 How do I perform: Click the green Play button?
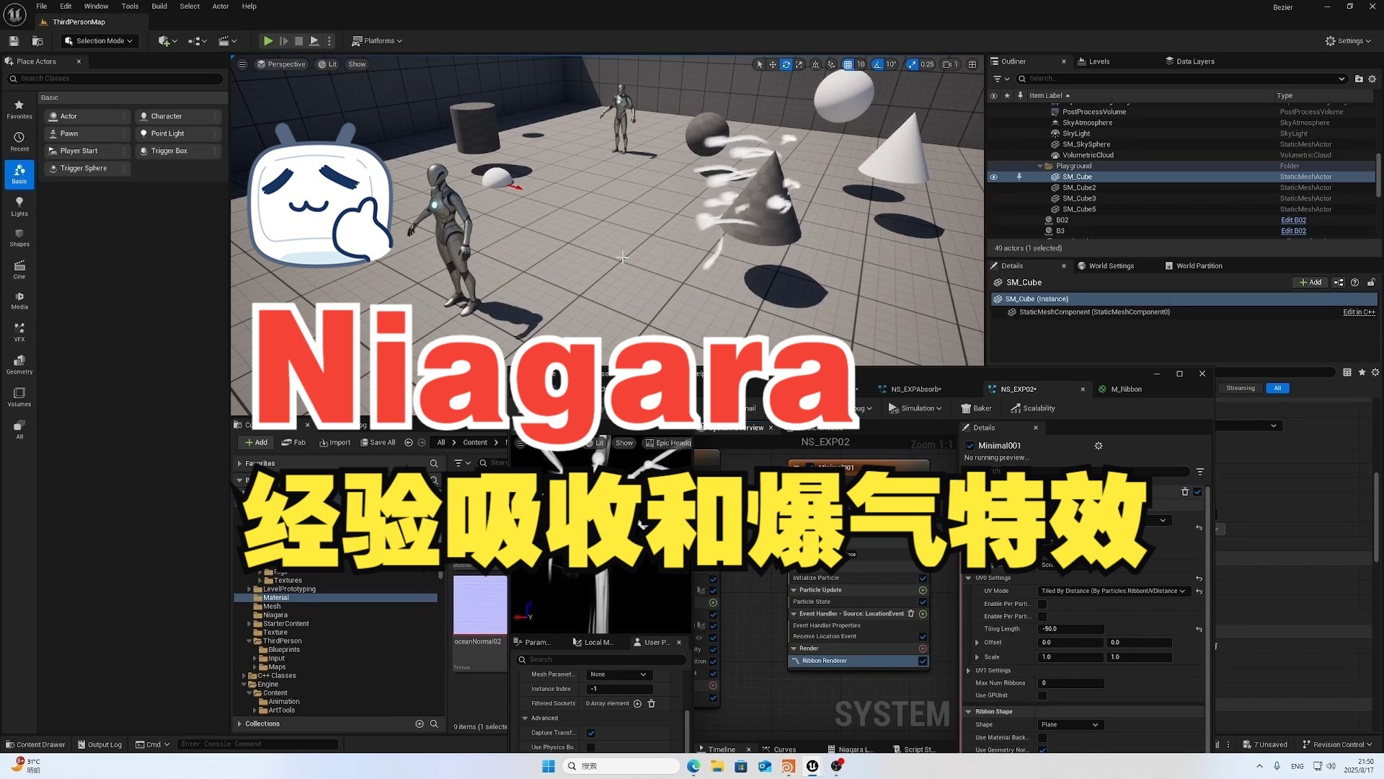click(x=268, y=41)
